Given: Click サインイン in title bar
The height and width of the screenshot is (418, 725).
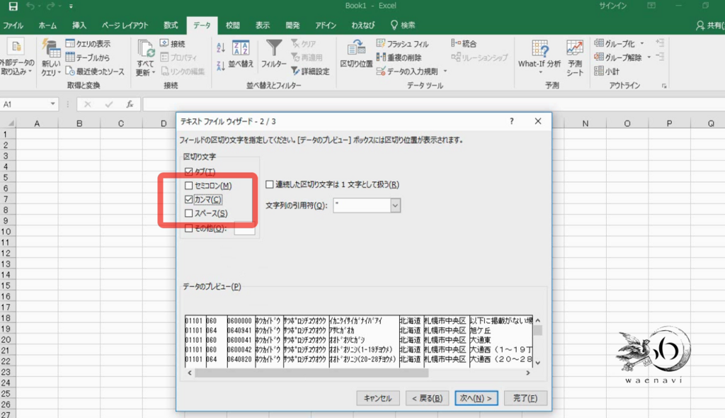Looking at the screenshot, I should point(612,6).
